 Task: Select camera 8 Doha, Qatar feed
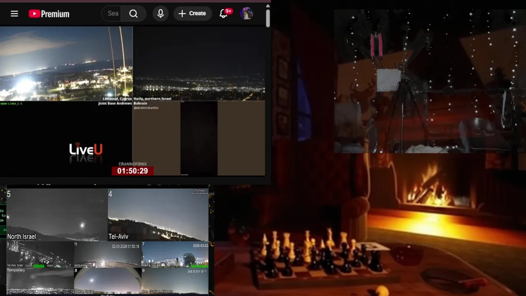pyautogui.click(x=107, y=281)
